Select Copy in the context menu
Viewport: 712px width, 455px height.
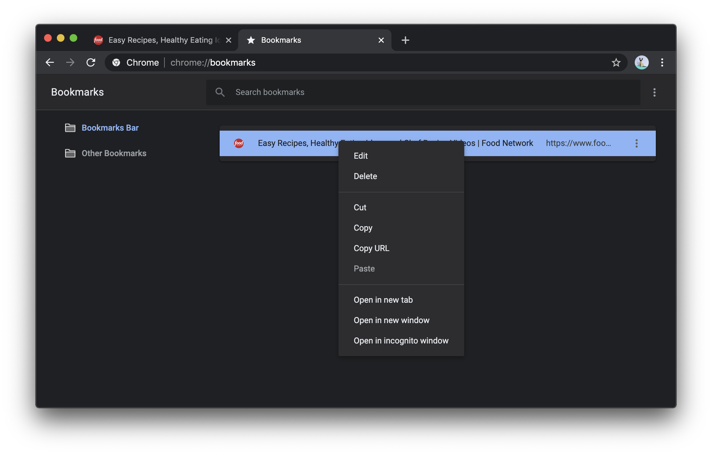(401, 228)
